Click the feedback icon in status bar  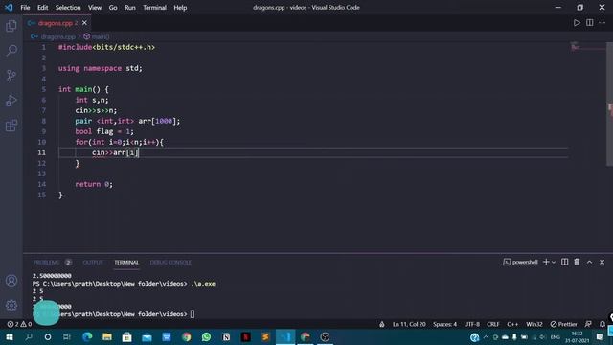(588, 324)
